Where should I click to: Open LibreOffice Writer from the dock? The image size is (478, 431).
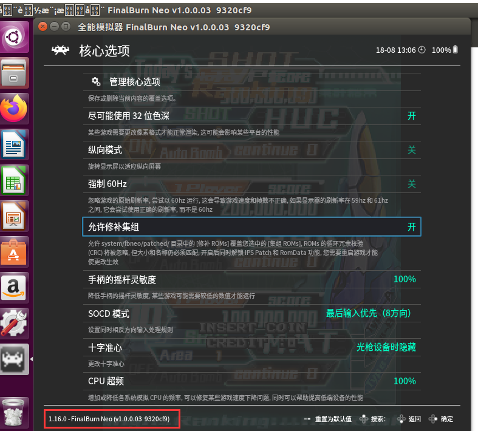13,144
